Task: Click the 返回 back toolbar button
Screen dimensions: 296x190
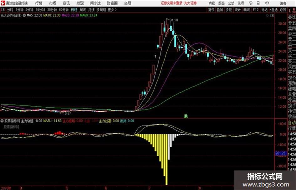Action: pyautogui.click(x=283, y=10)
